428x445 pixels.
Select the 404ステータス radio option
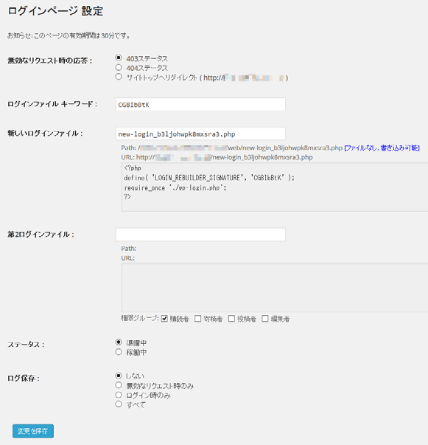point(119,67)
